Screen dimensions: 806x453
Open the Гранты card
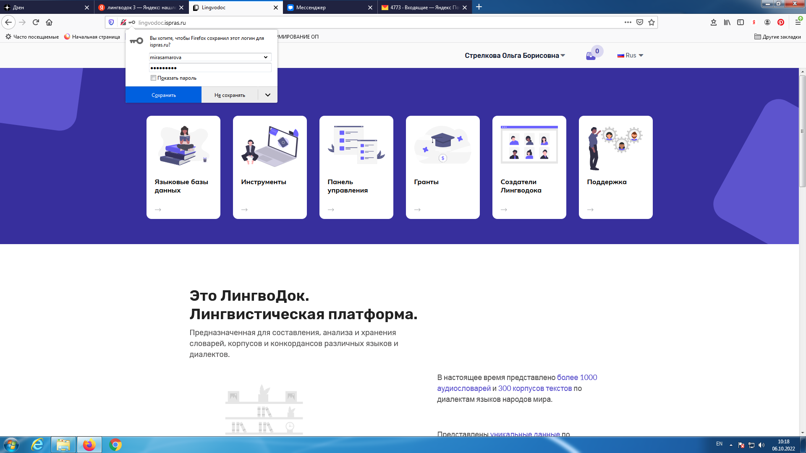443,167
